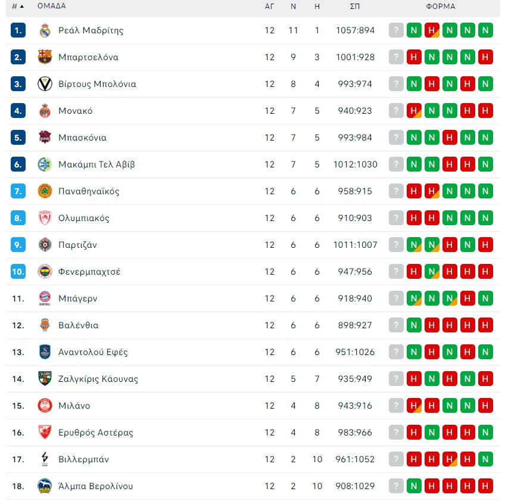Click the last green N badge for Βιλλερμπάν

tap(485, 459)
